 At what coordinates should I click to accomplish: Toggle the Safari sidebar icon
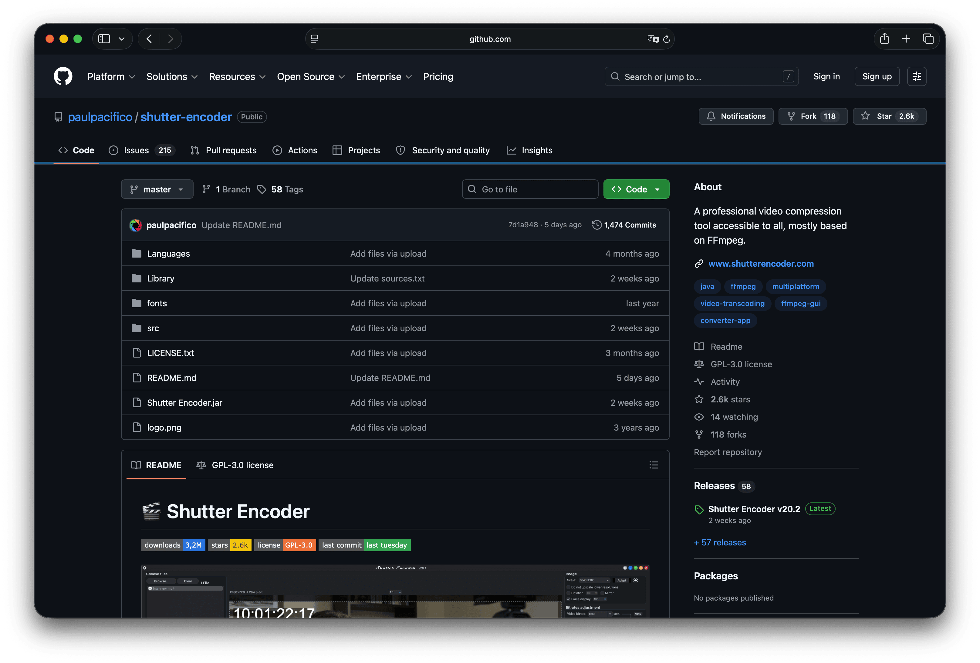click(104, 39)
